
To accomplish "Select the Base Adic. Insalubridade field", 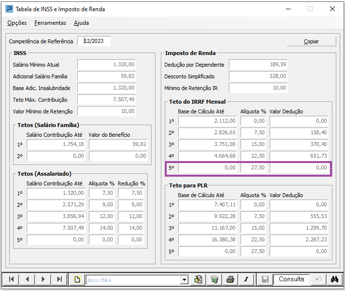I will pyautogui.click(x=106, y=88).
